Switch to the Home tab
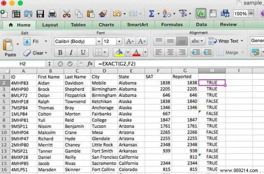The height and width of the screenshot is (174, 264). (x=20, y=25)
